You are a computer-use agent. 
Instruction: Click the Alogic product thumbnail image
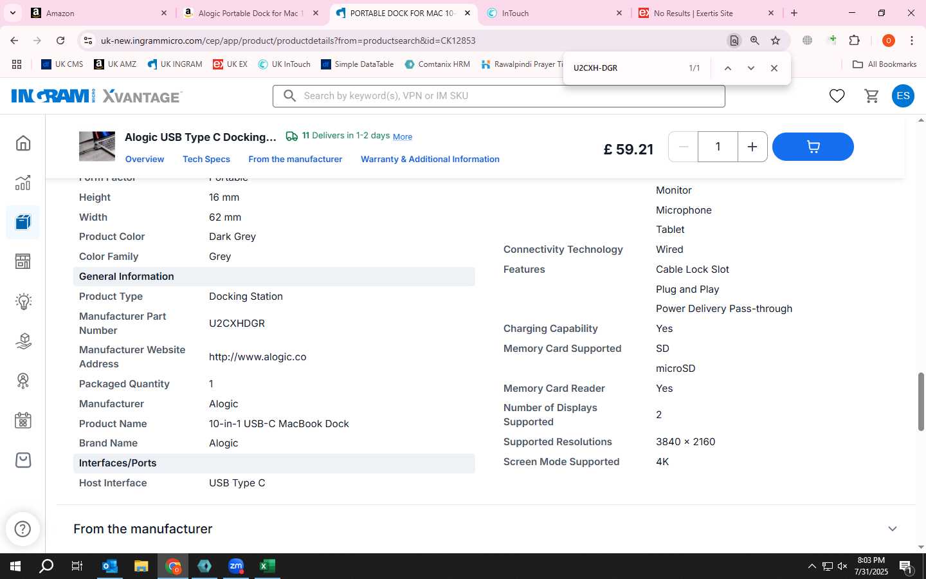tap(97, 146)
